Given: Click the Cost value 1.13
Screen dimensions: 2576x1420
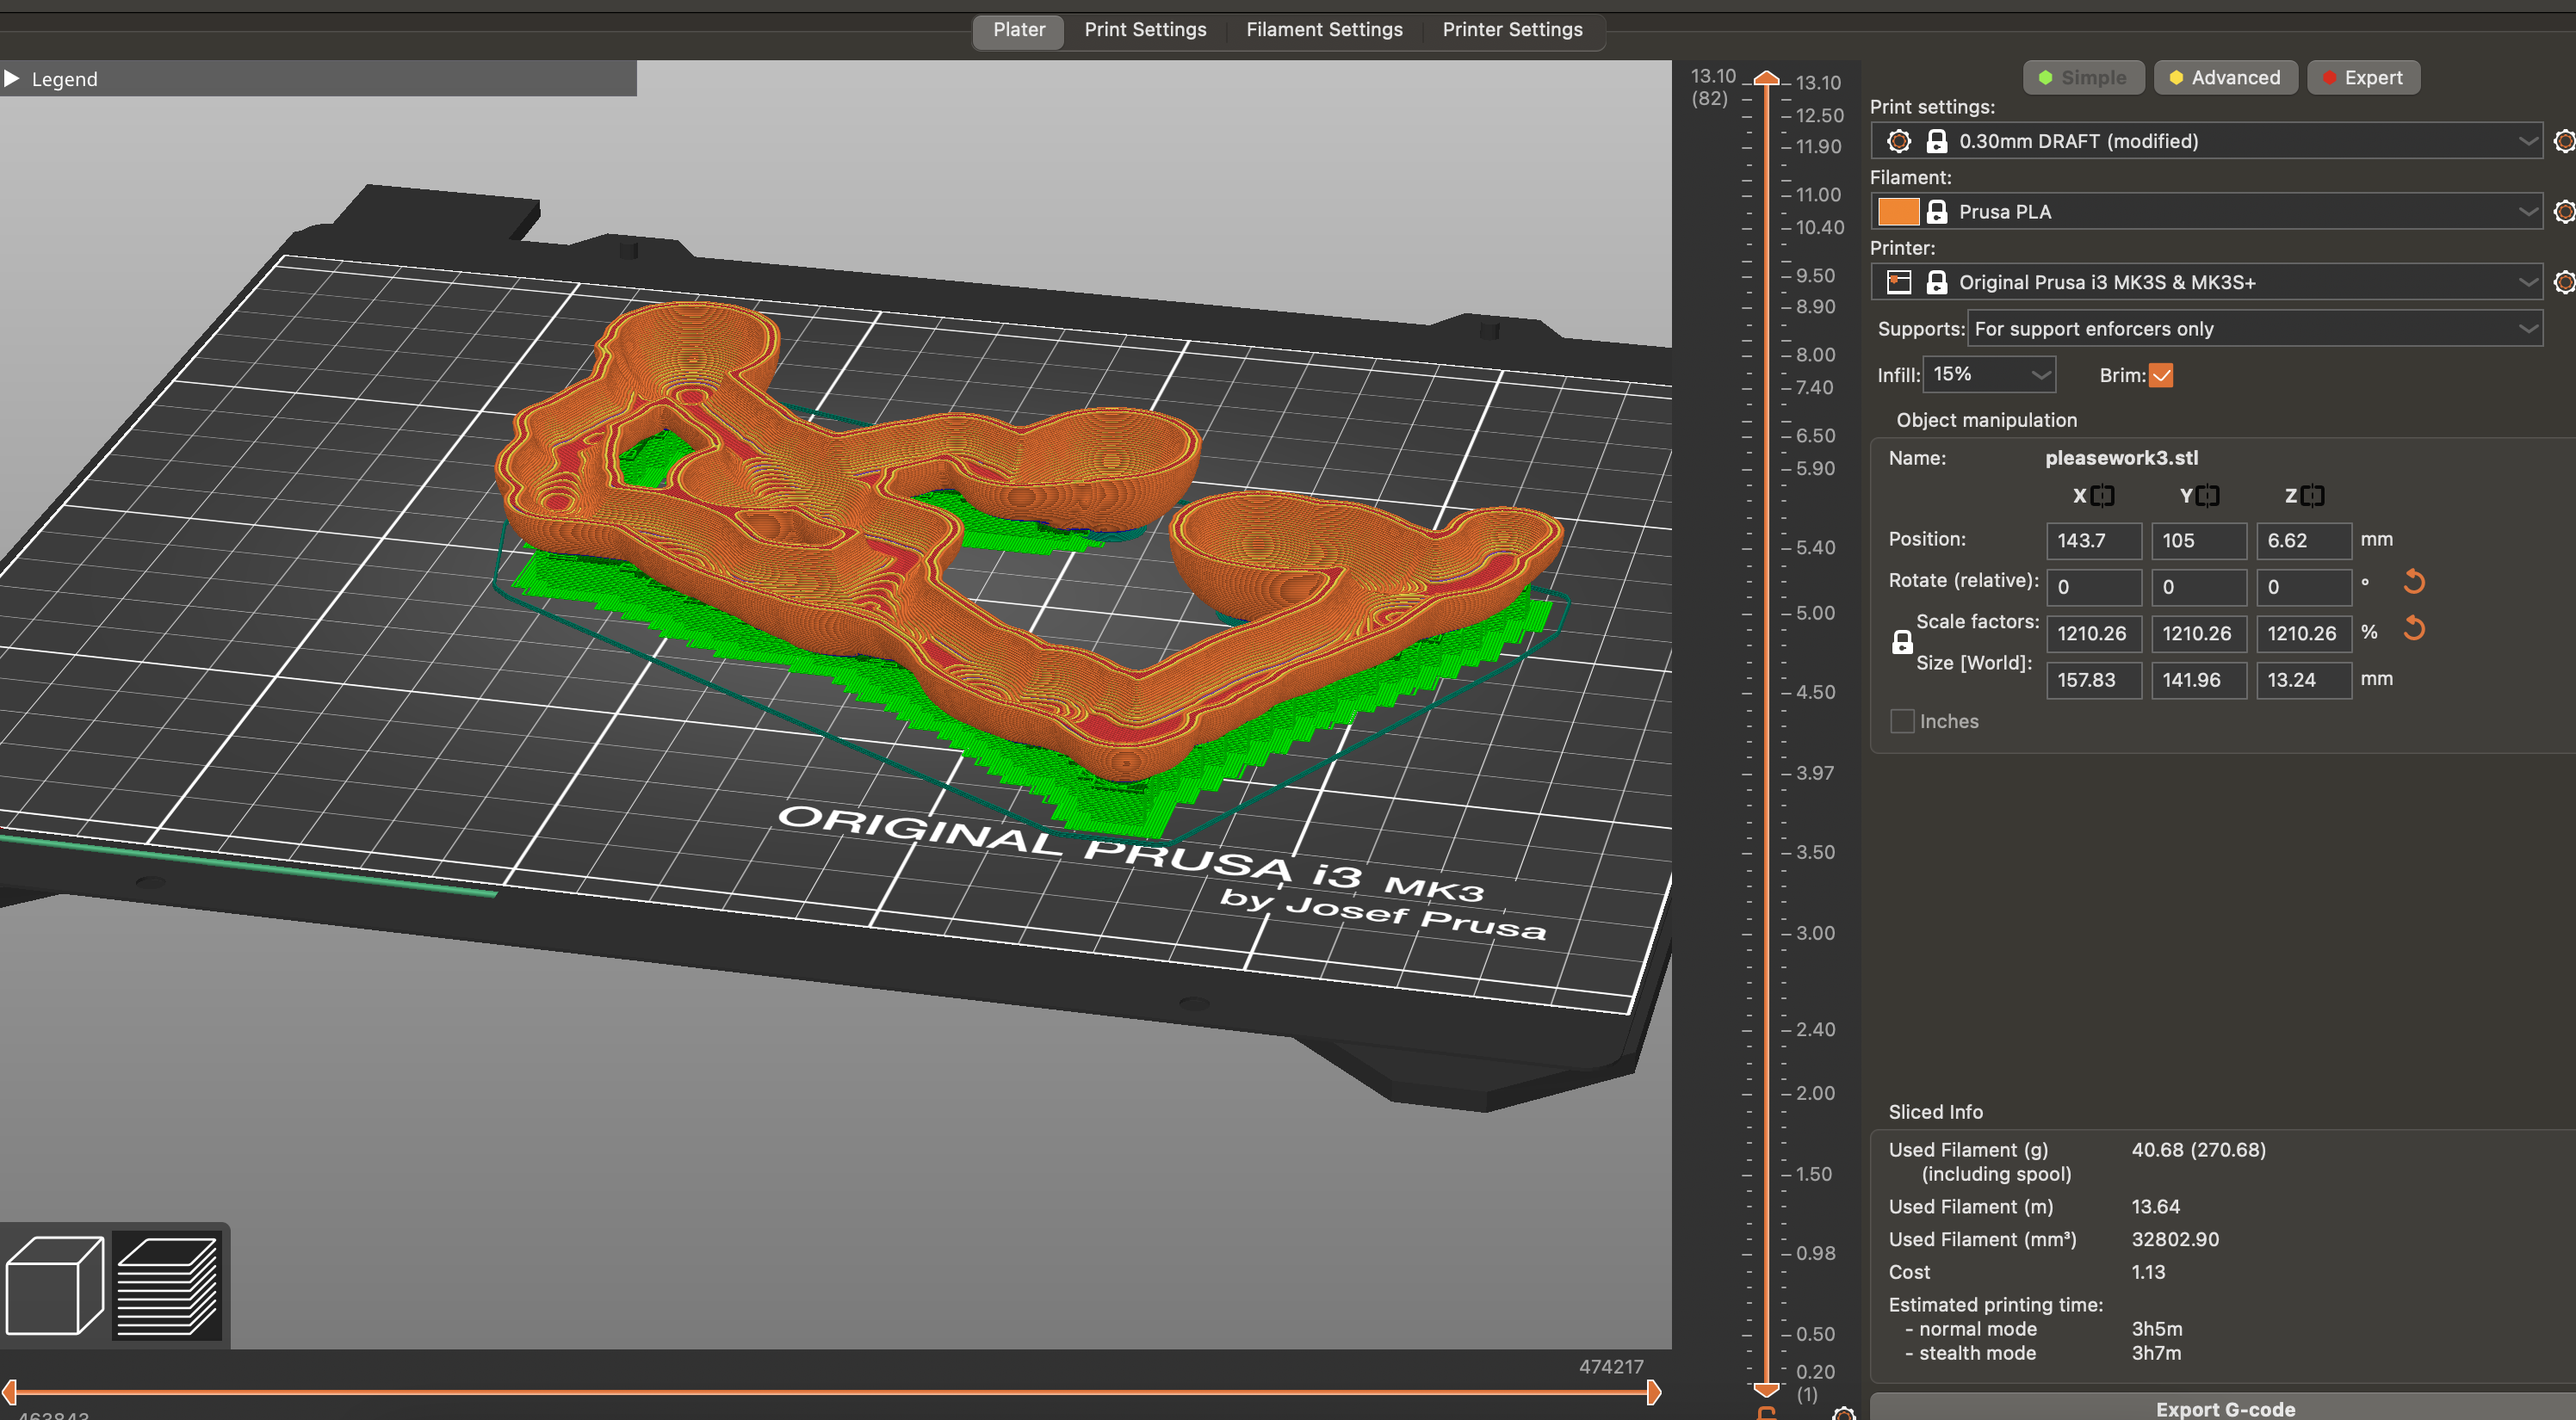Looking at the screenshot, I should (2148, 1272).
